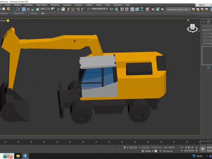Open Render Setup dialog
This screenshot has width=212, height=159.
pyautogui.click(x=153, y=9)
